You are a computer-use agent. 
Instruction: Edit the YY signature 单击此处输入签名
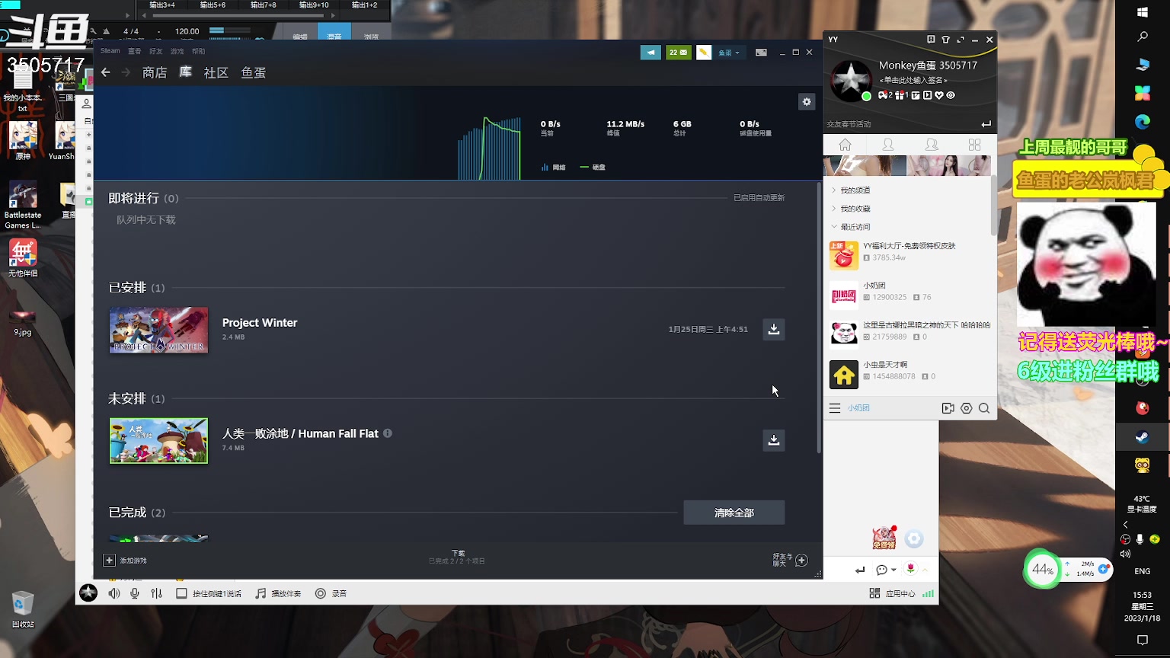[913, 81]
